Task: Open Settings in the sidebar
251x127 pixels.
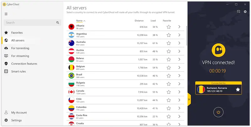Action: (17, 120)
